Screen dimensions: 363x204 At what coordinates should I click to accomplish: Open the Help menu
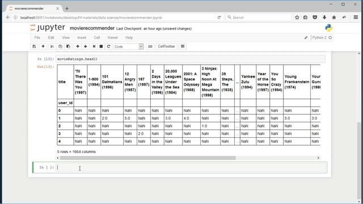click(x=129, y=37)
